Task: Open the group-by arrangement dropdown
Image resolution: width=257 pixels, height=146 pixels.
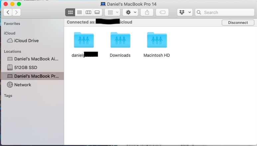Action: pyautogui.click(x=112, y=12)
